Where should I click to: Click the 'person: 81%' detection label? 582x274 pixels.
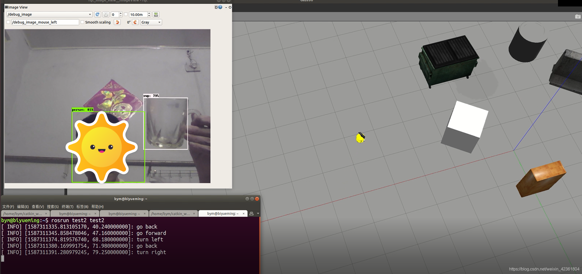(x=83, y=110)
